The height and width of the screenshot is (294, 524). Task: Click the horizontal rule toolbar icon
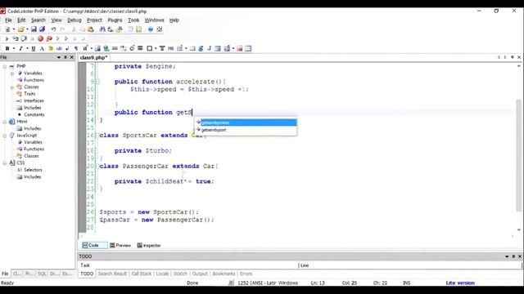point(115,49)
